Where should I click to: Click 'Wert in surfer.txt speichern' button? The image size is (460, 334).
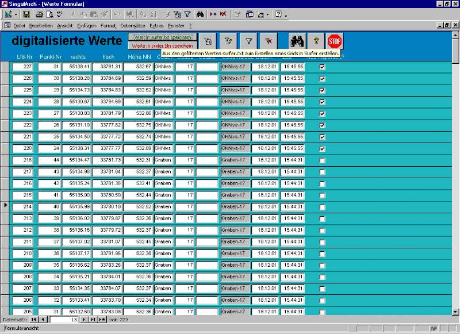point(162,37)
